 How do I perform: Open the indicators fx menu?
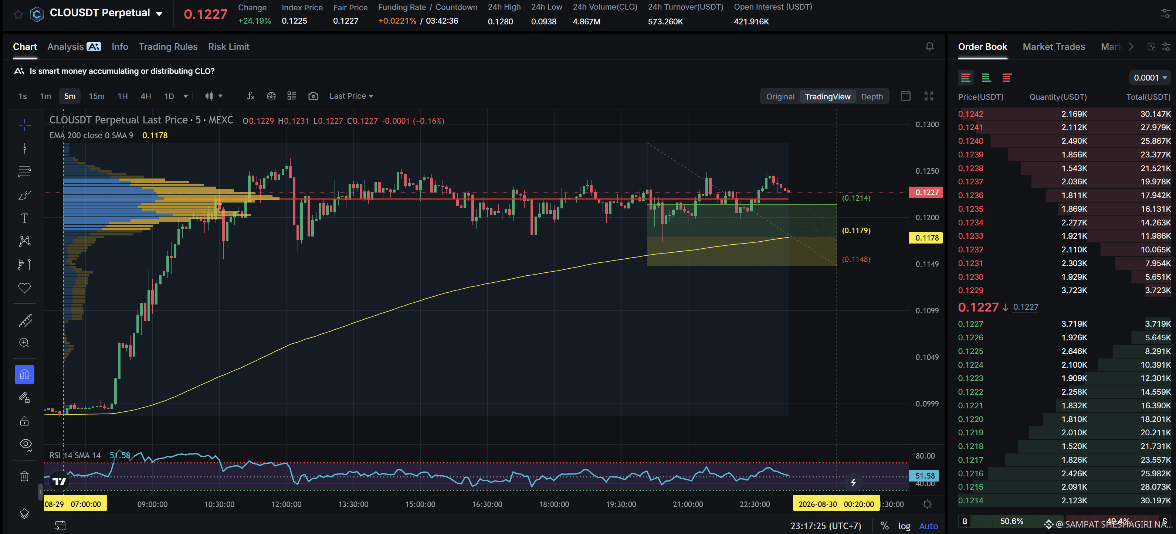coord(251,96)
